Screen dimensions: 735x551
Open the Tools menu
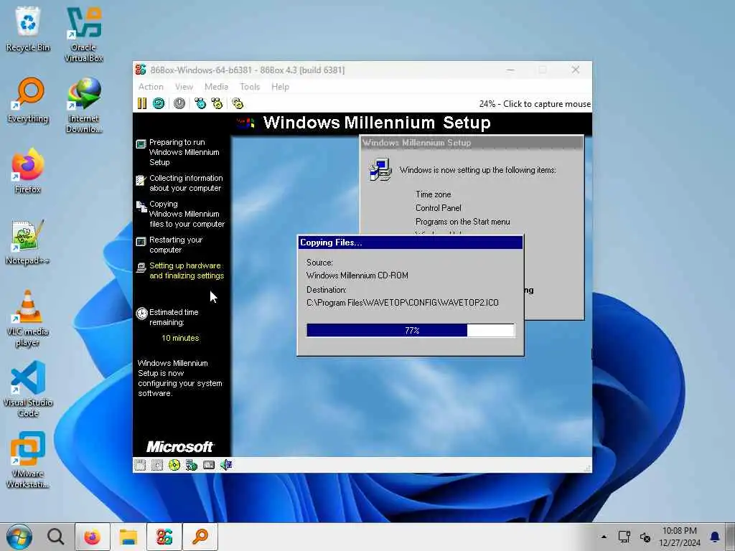point(250,87)
